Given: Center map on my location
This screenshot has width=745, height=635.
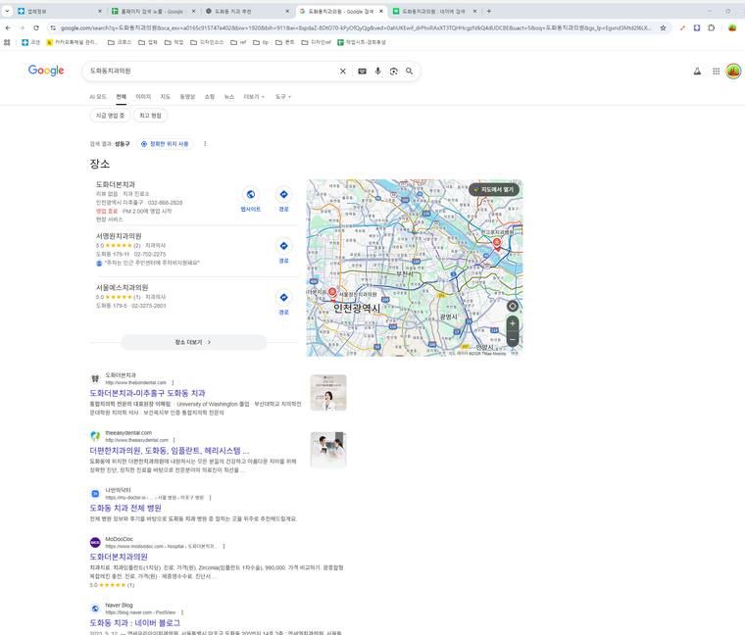Looking at the screenshot, I should (x=512, y=307).
